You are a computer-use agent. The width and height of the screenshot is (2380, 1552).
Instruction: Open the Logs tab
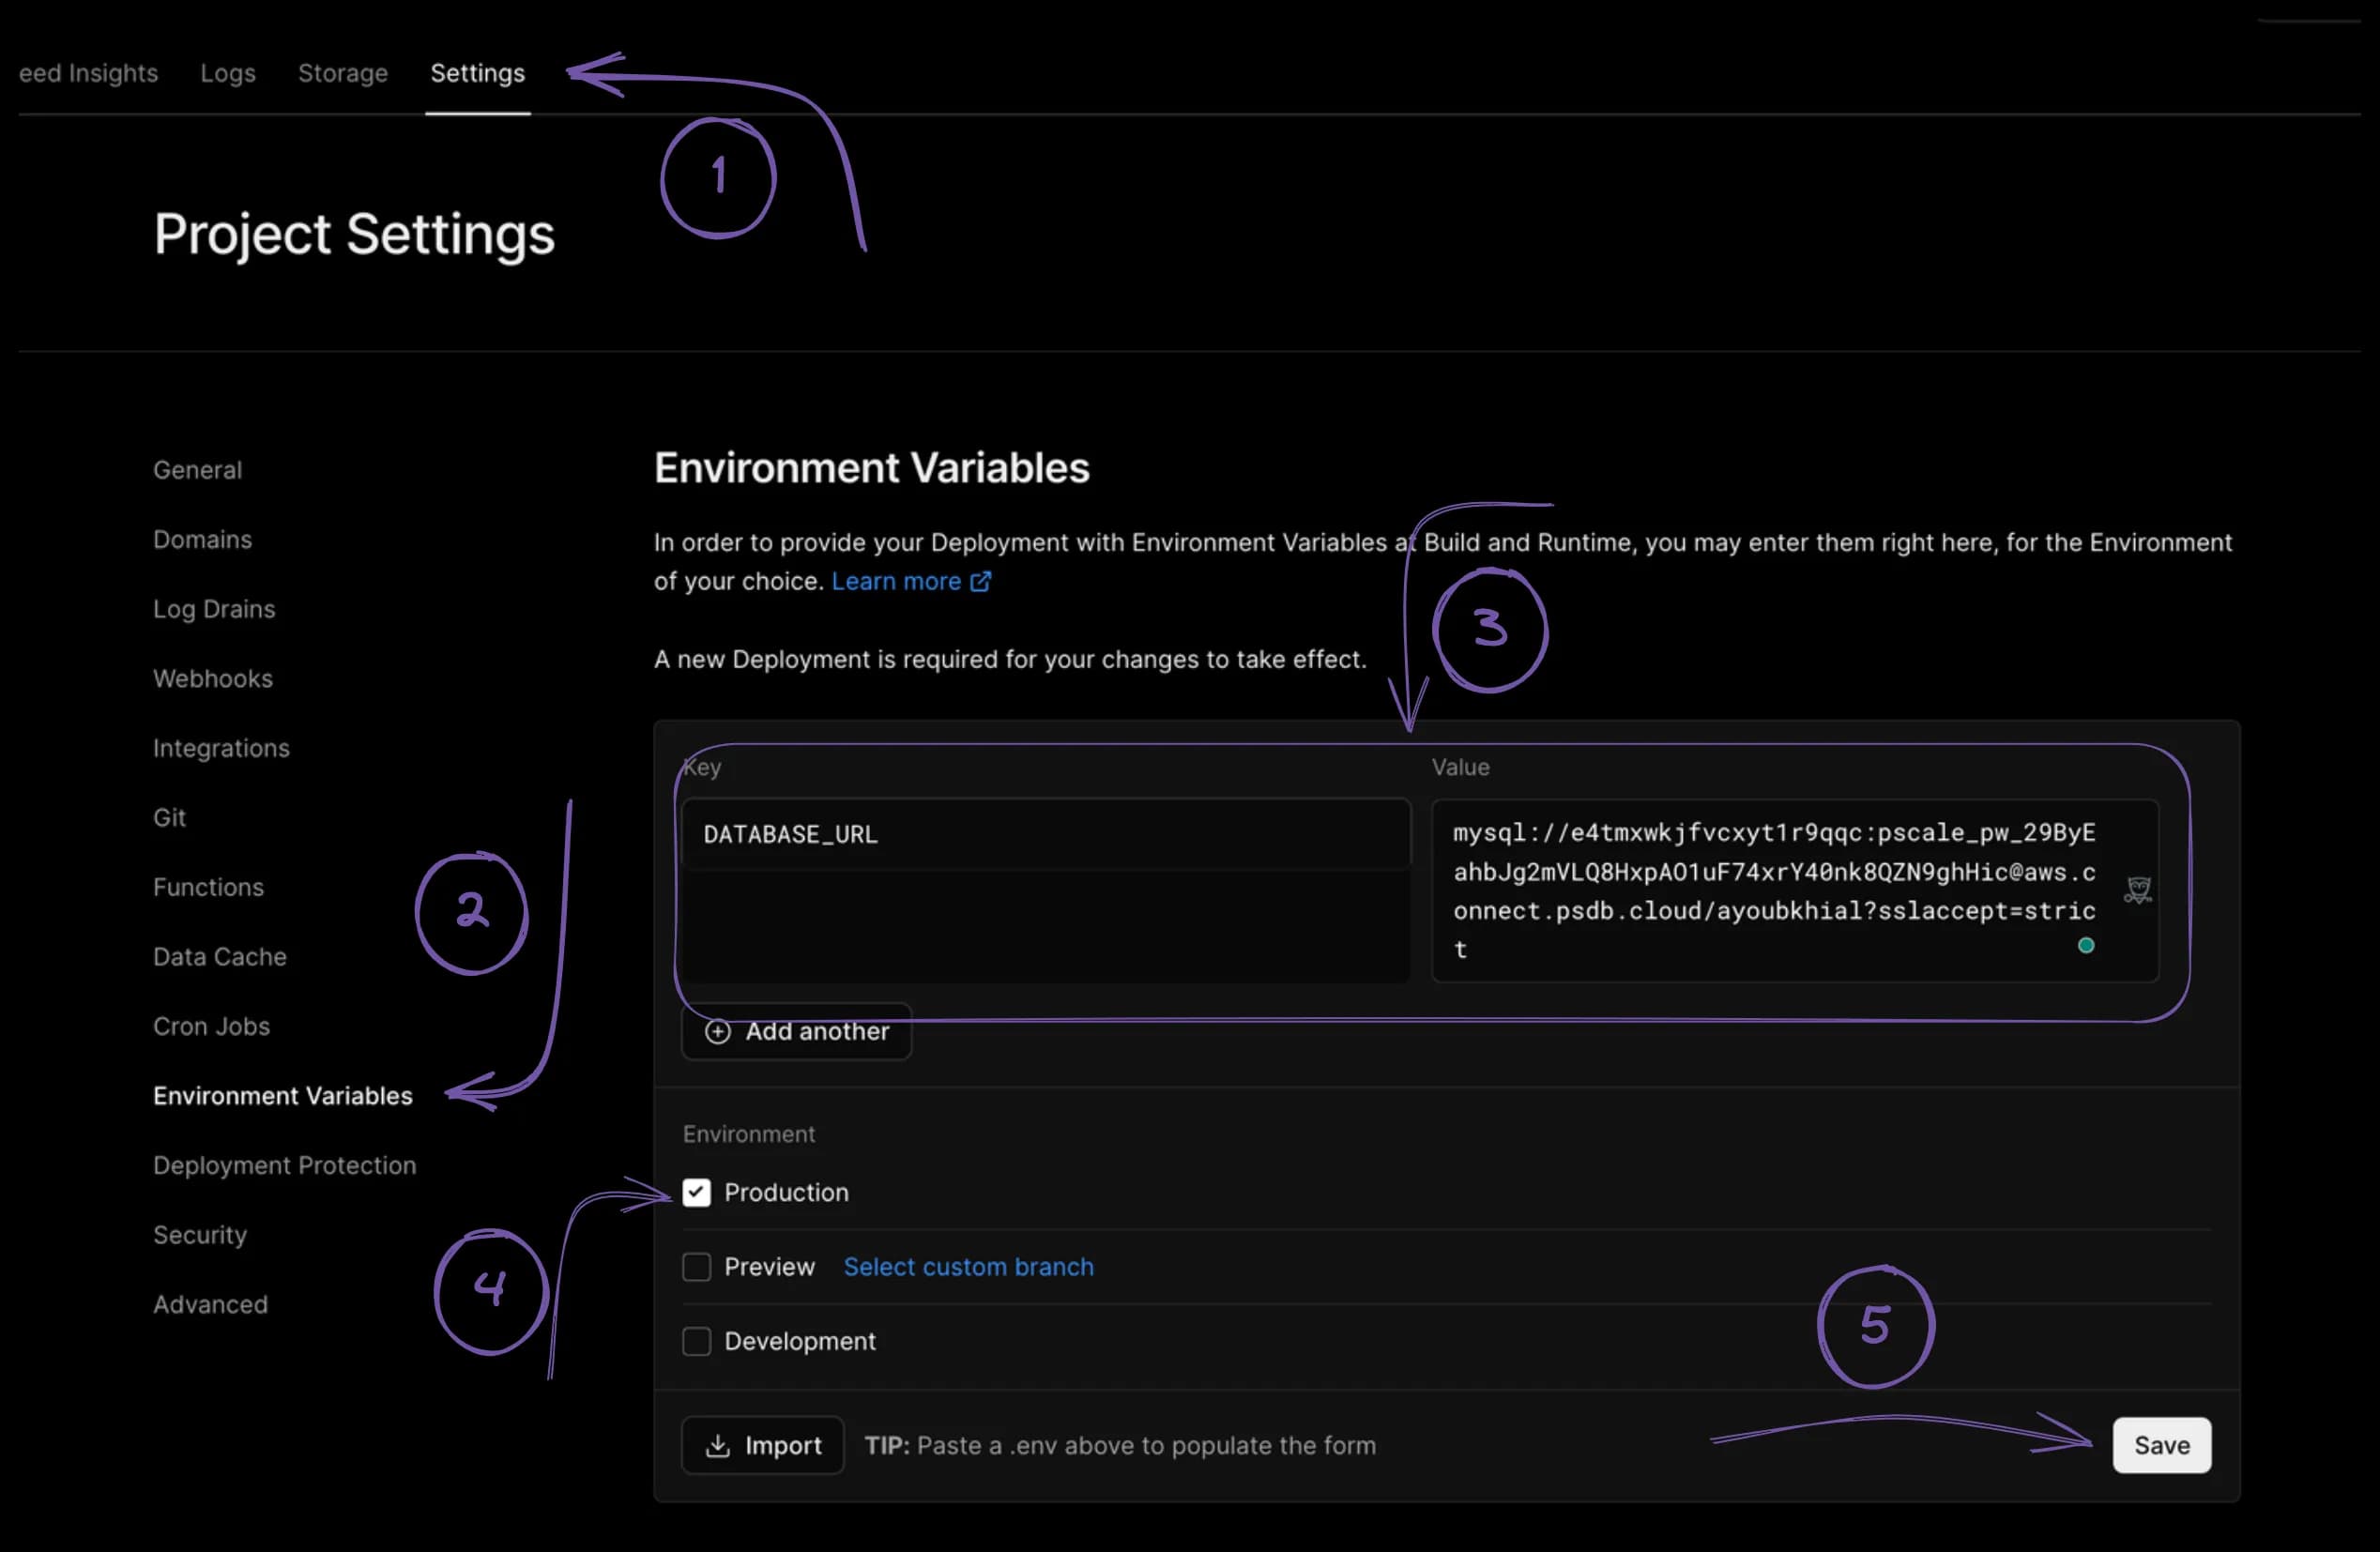point(228,73)
